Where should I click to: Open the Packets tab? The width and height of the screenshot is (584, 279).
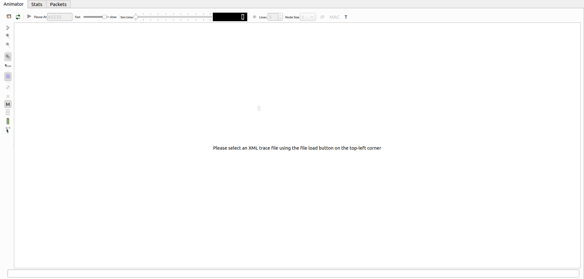(x=58, y=4)
